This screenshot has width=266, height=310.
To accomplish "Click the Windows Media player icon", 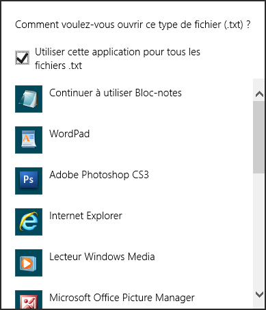I will coord(29,263).
